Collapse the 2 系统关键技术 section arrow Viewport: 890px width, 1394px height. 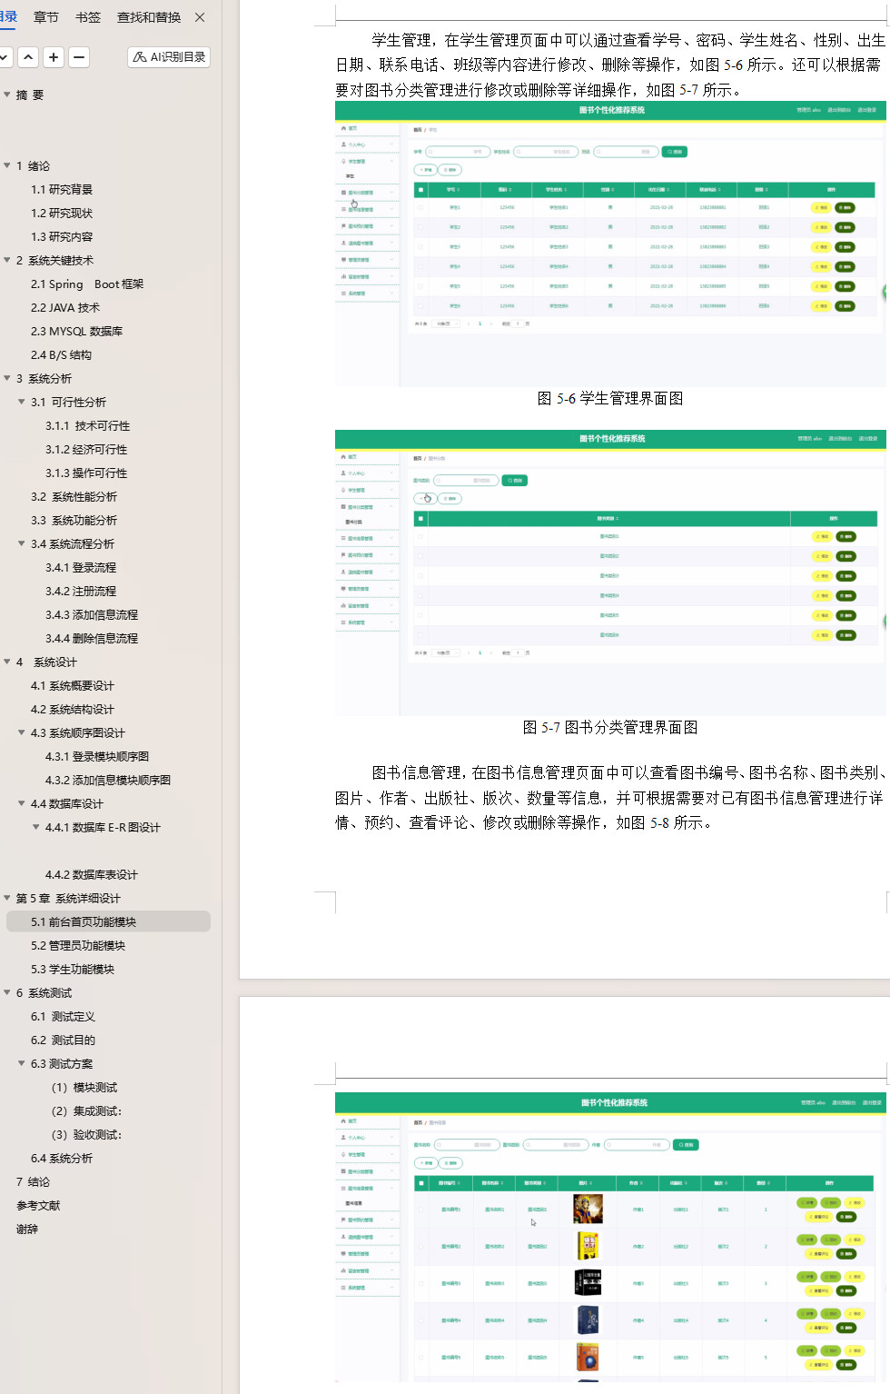point(7,260)
